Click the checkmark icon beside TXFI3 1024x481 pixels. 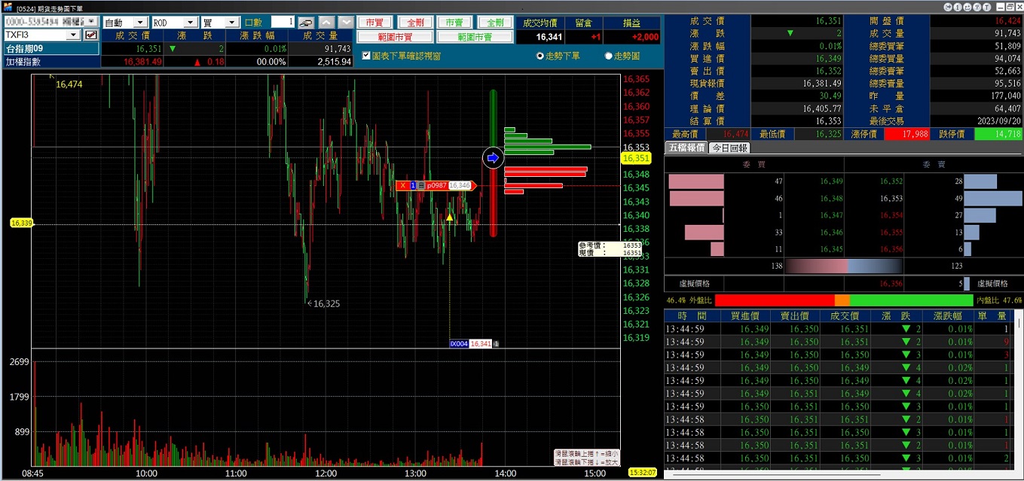tap(91, 35)
